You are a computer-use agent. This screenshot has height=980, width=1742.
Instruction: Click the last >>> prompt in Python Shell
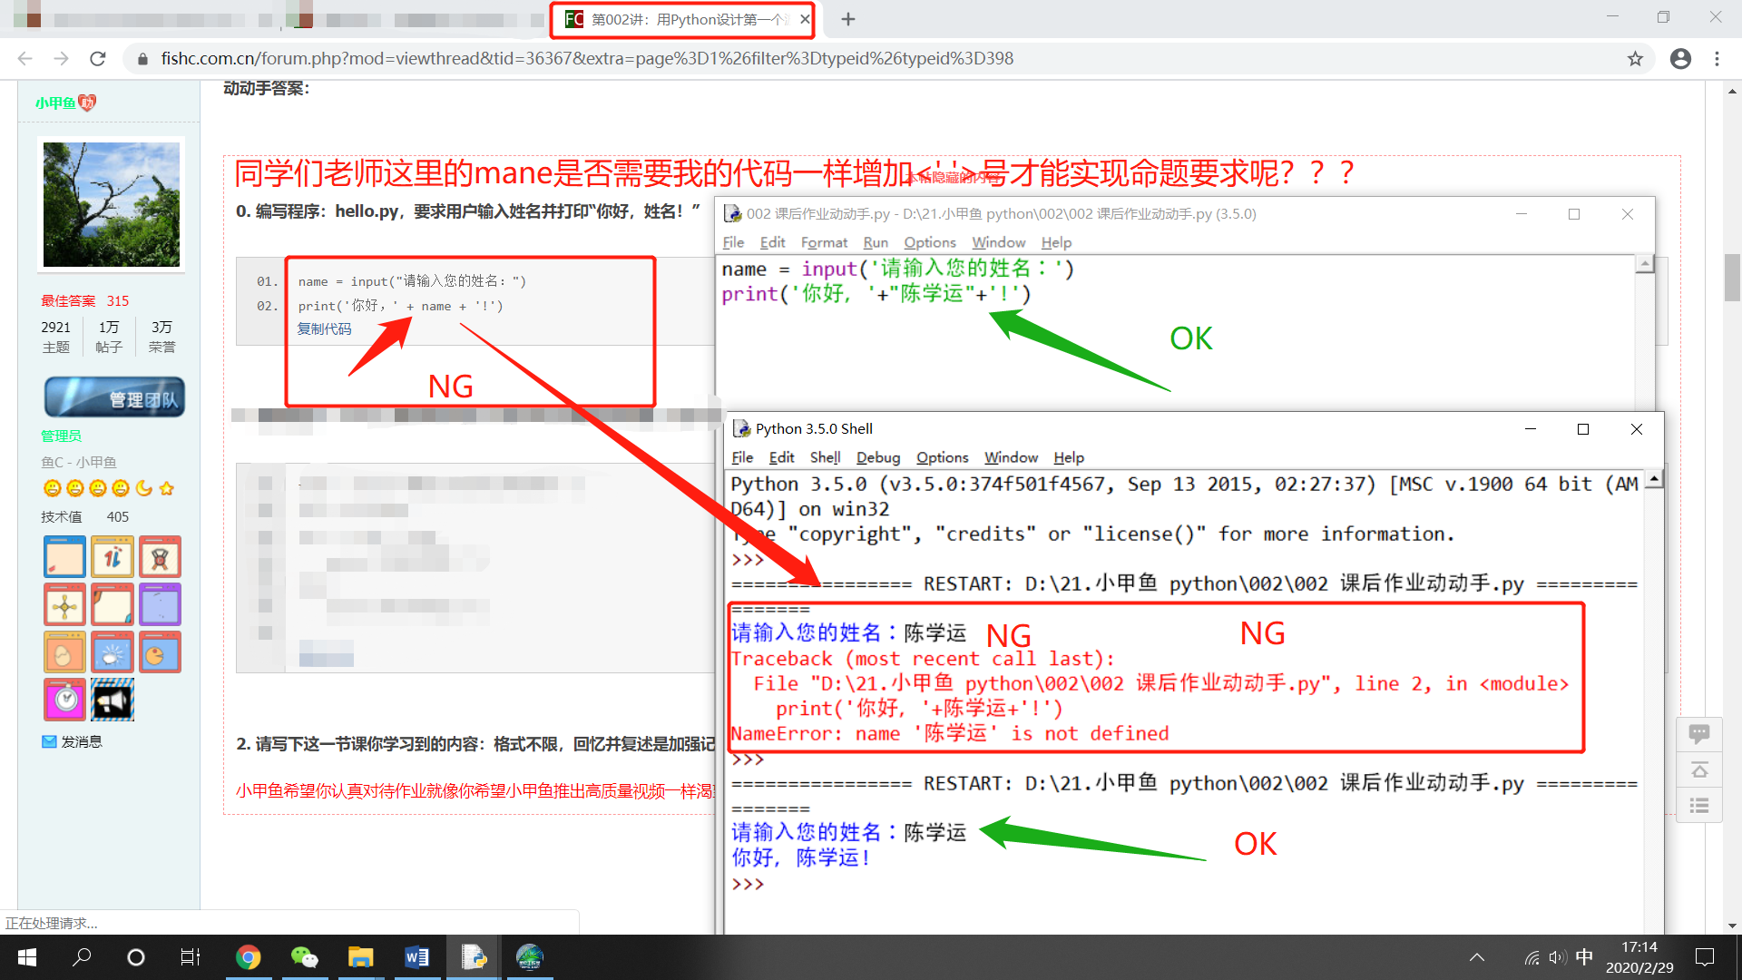click(x=748, y=884)
